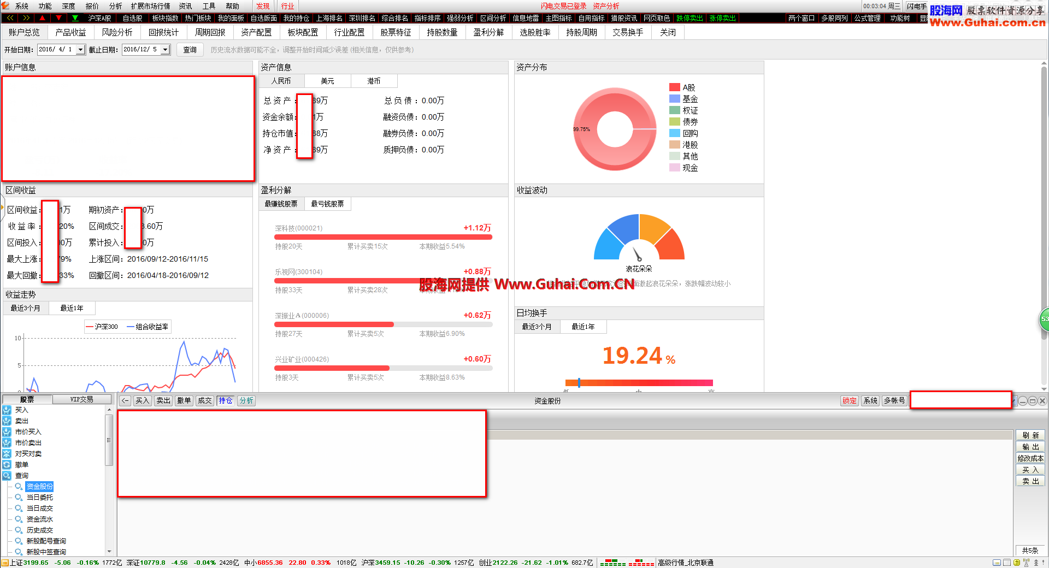Open the 工具 menu
The height and width of the screenshot is (568, 1049).
[x=209, y=6]
